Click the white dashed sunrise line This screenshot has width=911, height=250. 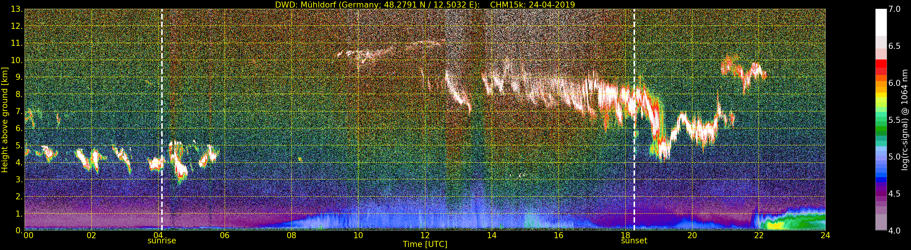(x=161, y=120)
